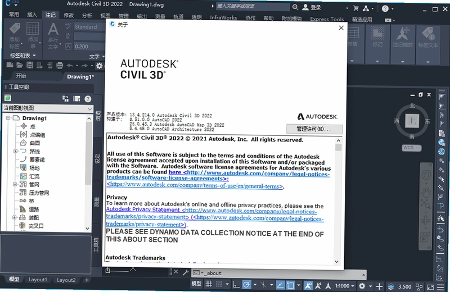Click the search magnifier icon in title bar
The width and height of the screenshot is (450, 292).
point(295,7)
